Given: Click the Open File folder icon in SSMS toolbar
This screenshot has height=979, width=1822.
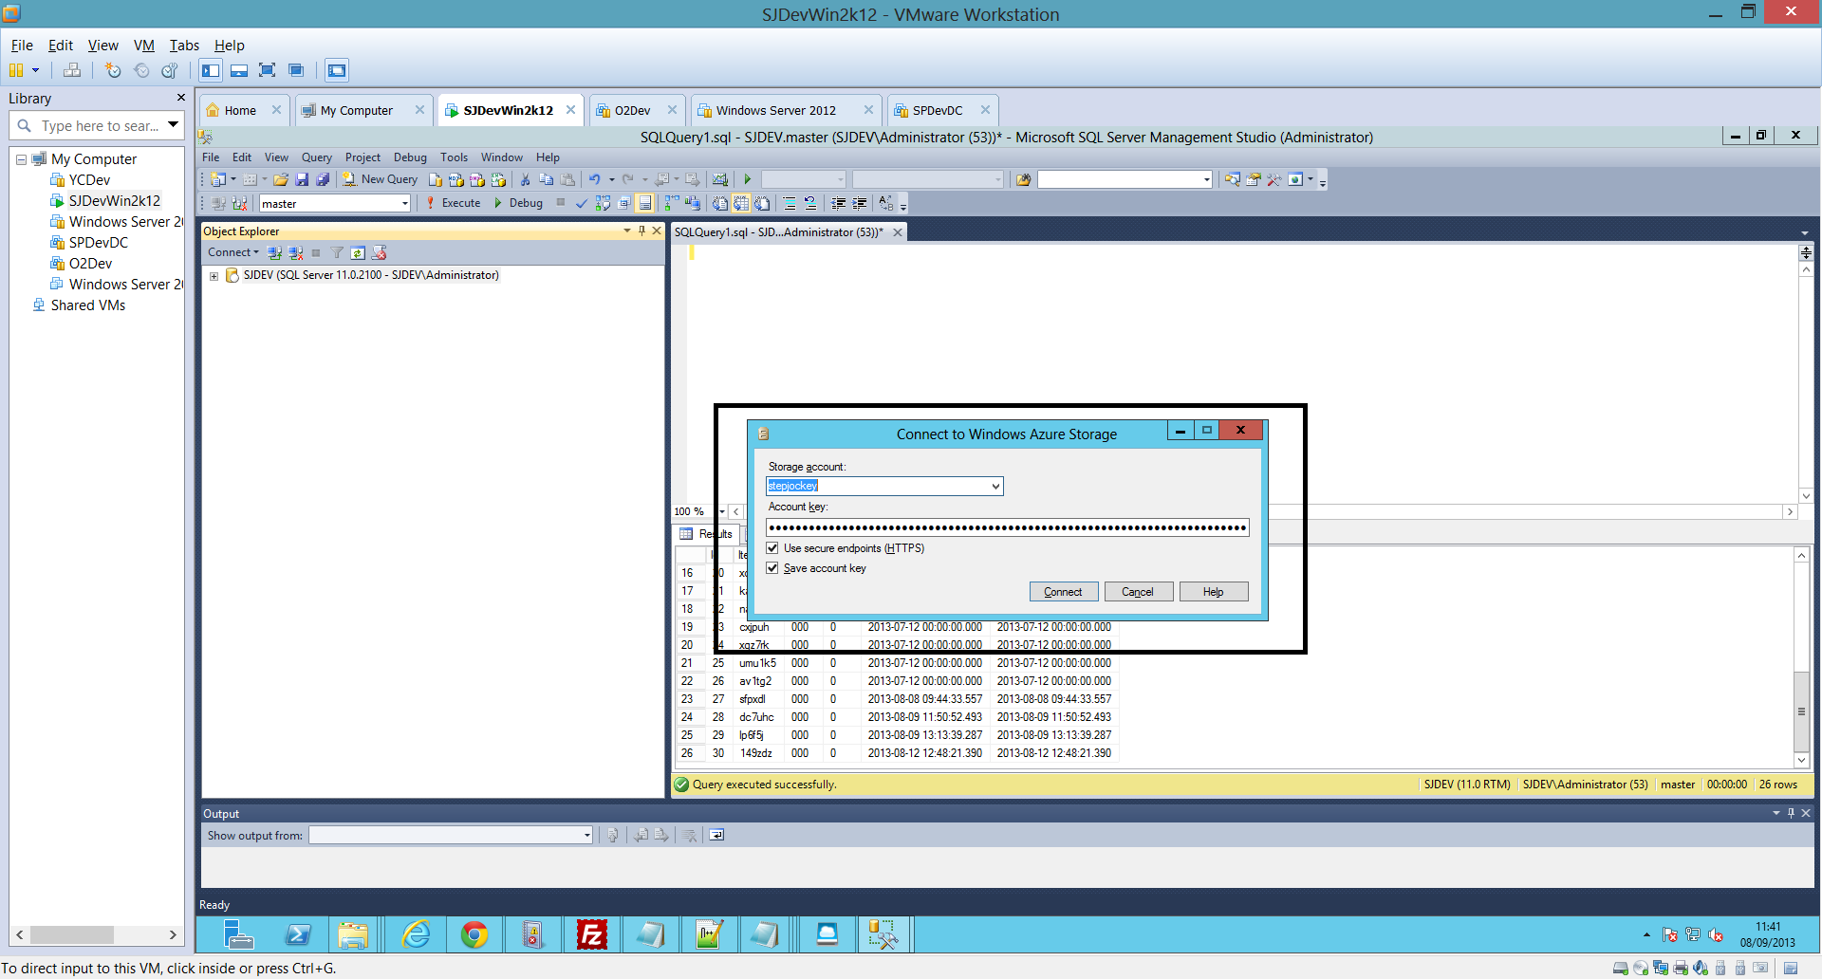Looking at the screenshot, I should 281,179.
